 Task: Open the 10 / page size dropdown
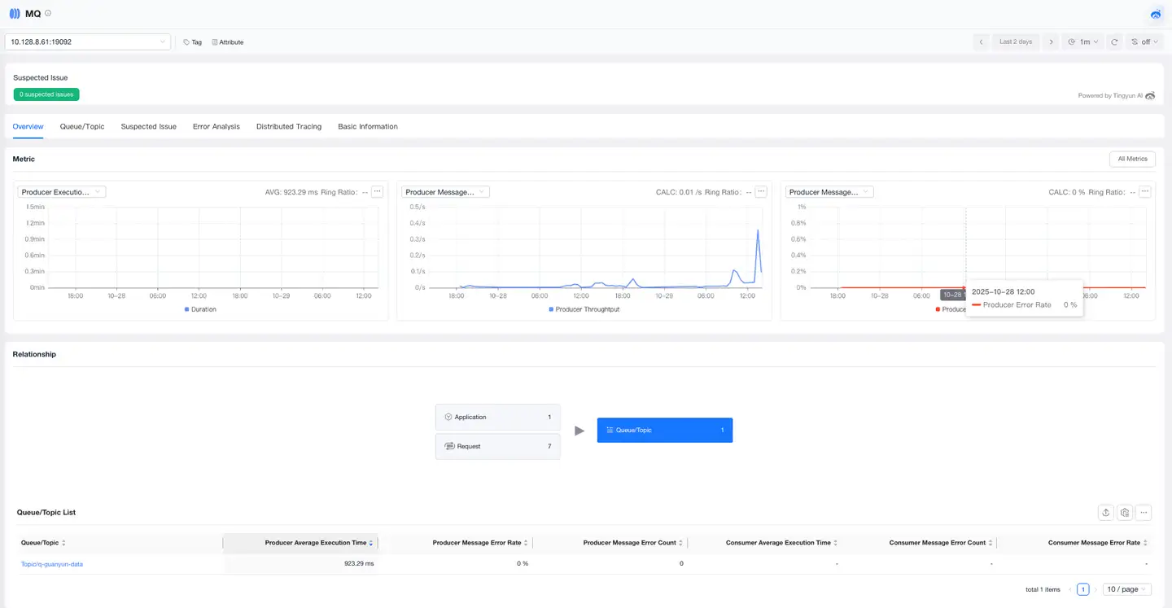point(1126,588)
